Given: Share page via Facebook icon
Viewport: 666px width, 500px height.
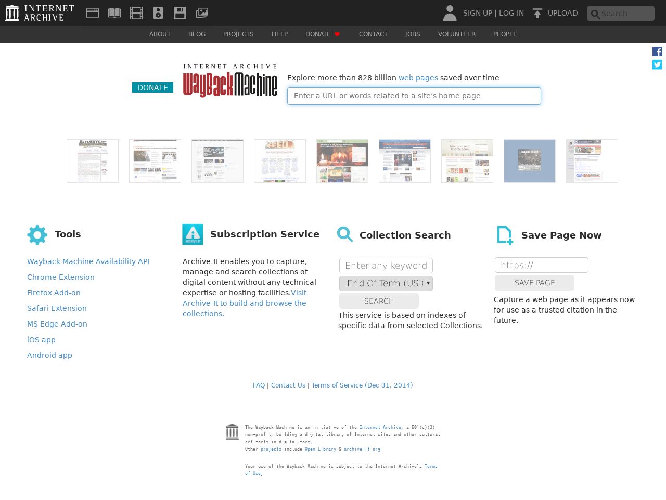Looking at the screenshot, I should 657,52.
